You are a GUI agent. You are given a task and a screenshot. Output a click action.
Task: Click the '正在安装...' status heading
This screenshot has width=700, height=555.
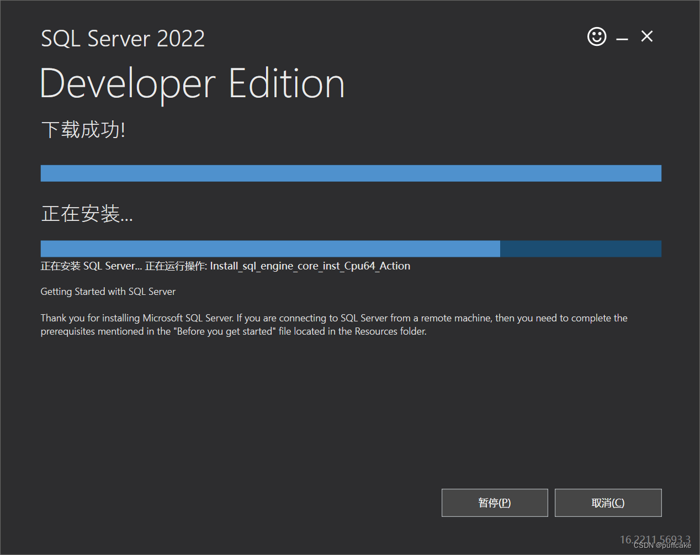87,214
